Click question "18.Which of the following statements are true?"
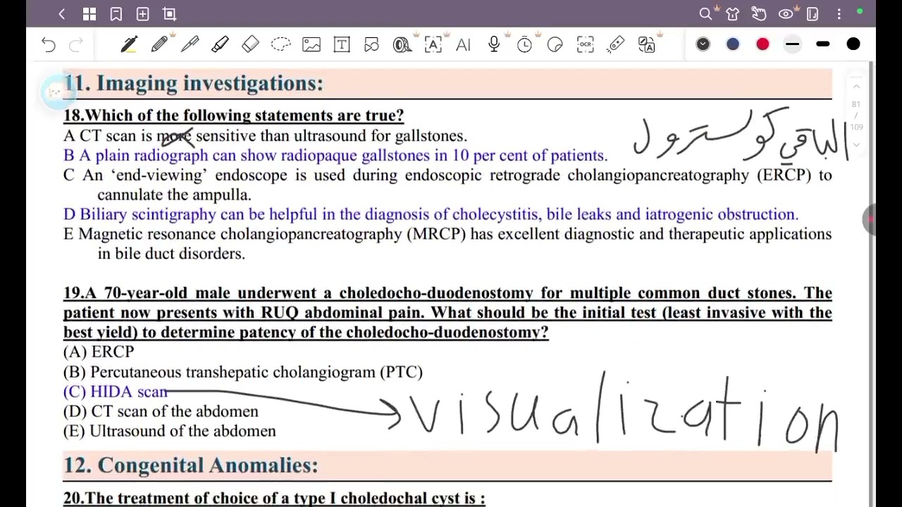The width and height of the screenshot is (902, 507). pos(233,115)
